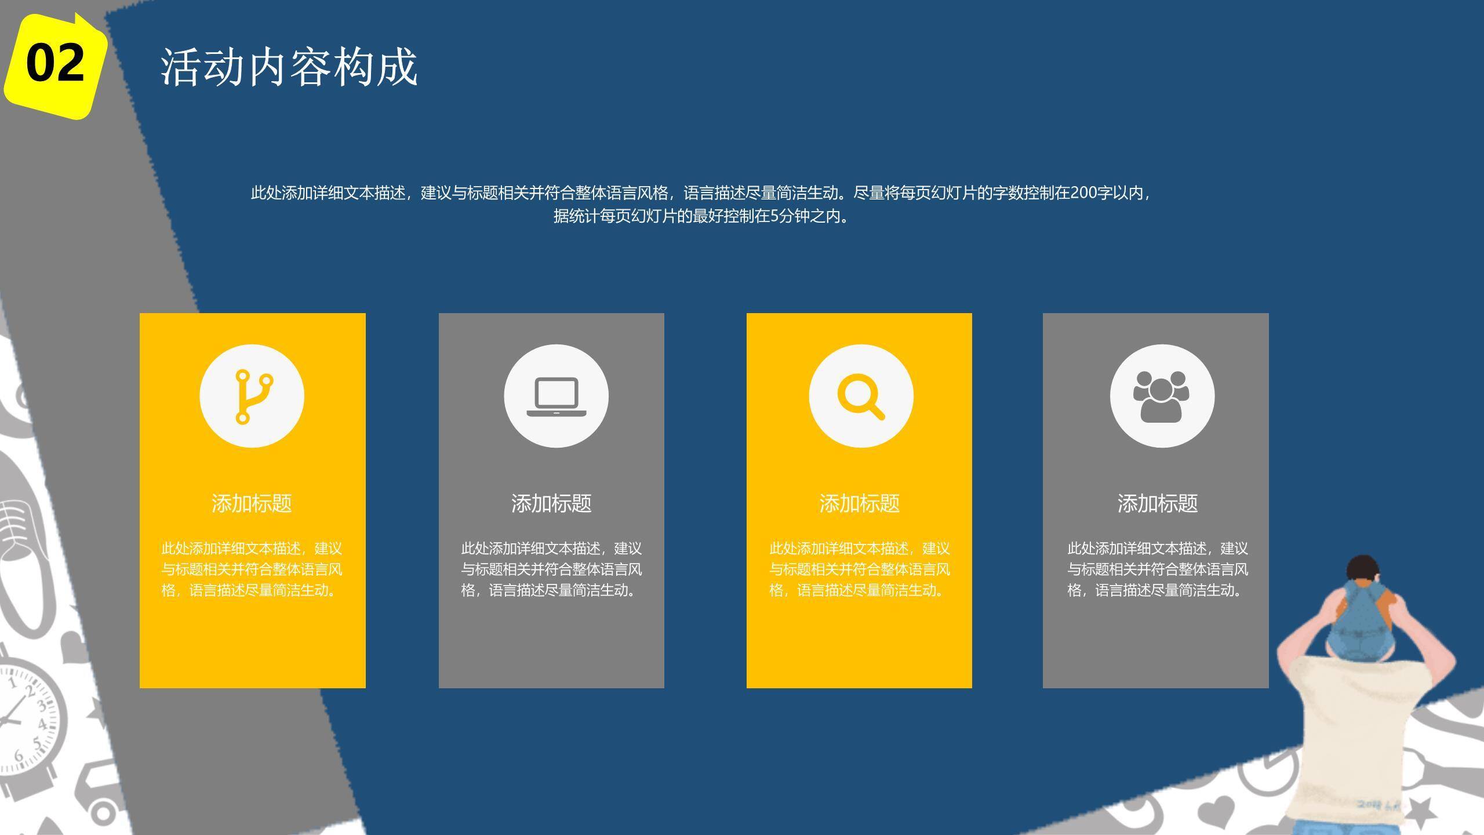Viewport: 1484px width, 835px height.
Task: Click the yellow 02 number badge
Action: coord(55,64)
